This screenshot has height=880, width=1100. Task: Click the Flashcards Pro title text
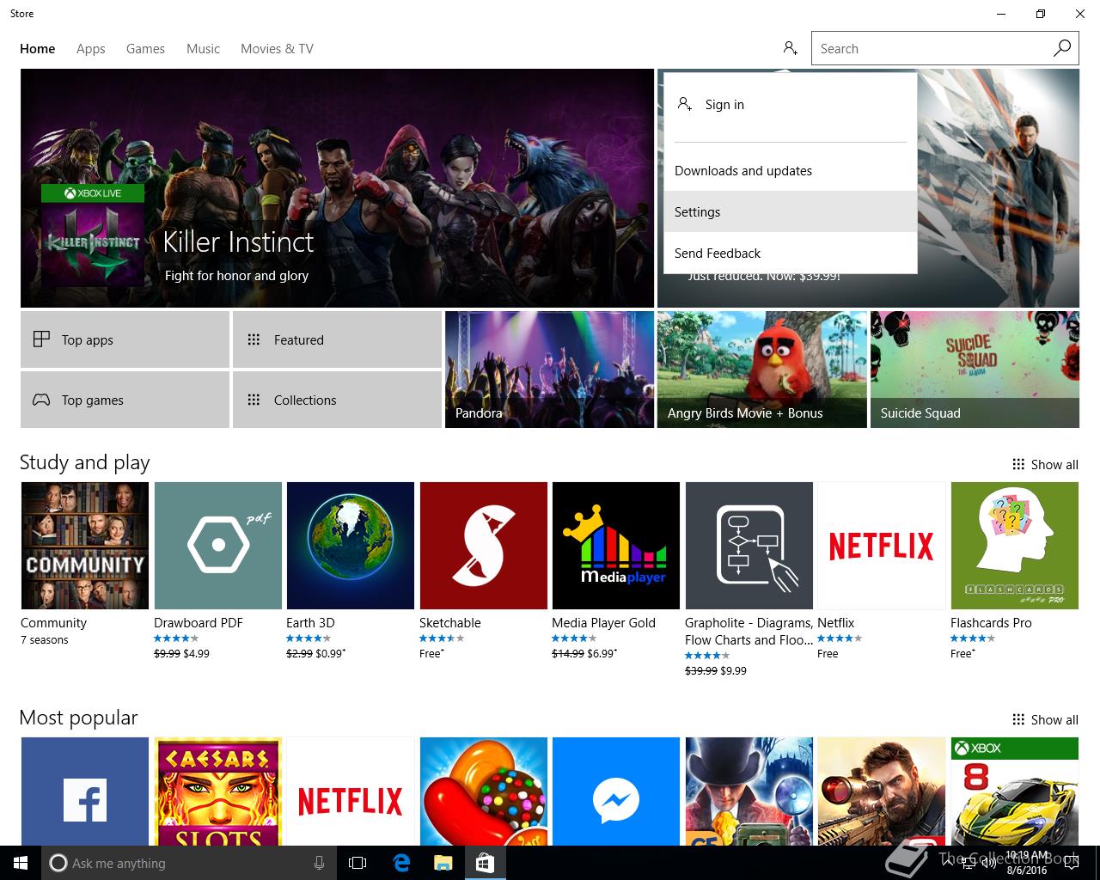pos(991,623)
